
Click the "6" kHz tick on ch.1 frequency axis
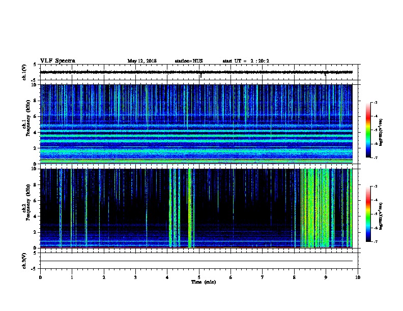(x=36, y=116)
